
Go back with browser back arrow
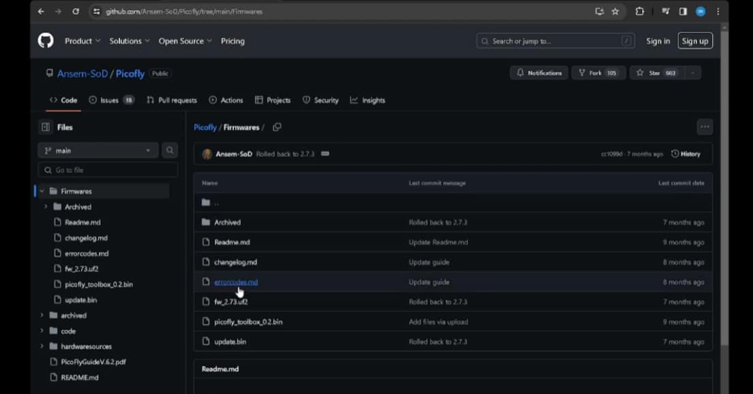click(41, 12)
